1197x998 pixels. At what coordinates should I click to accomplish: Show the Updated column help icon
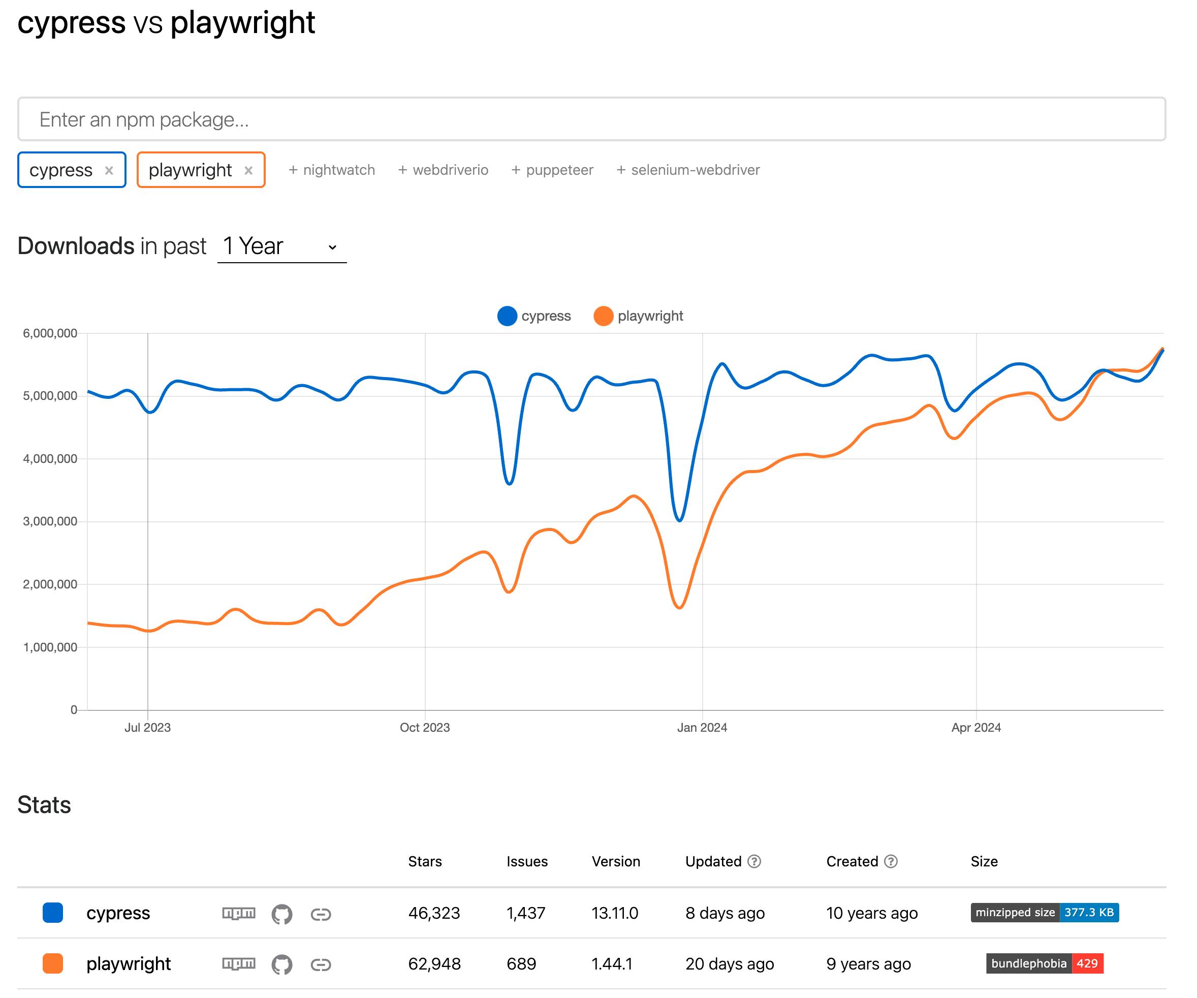754,861
